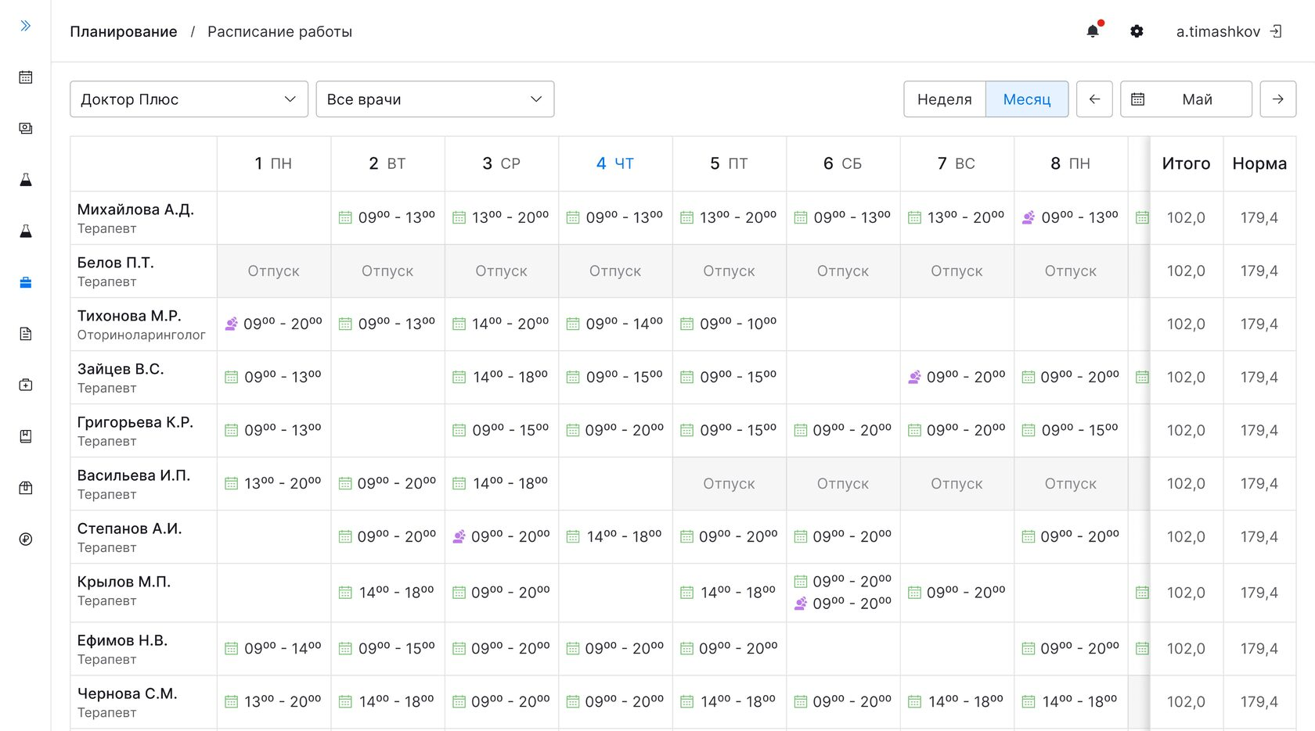
Task: Click the Планирование breadcrumb link
Action: click(x=124, y=31)
